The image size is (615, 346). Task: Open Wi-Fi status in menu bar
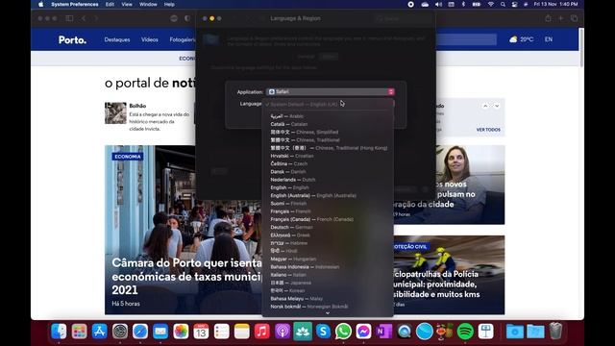pos(491,4)
